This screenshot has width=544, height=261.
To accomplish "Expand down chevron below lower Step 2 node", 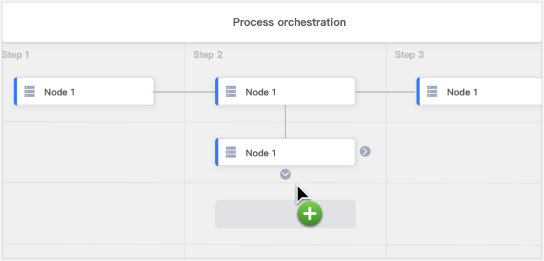I will pos(285,174).
